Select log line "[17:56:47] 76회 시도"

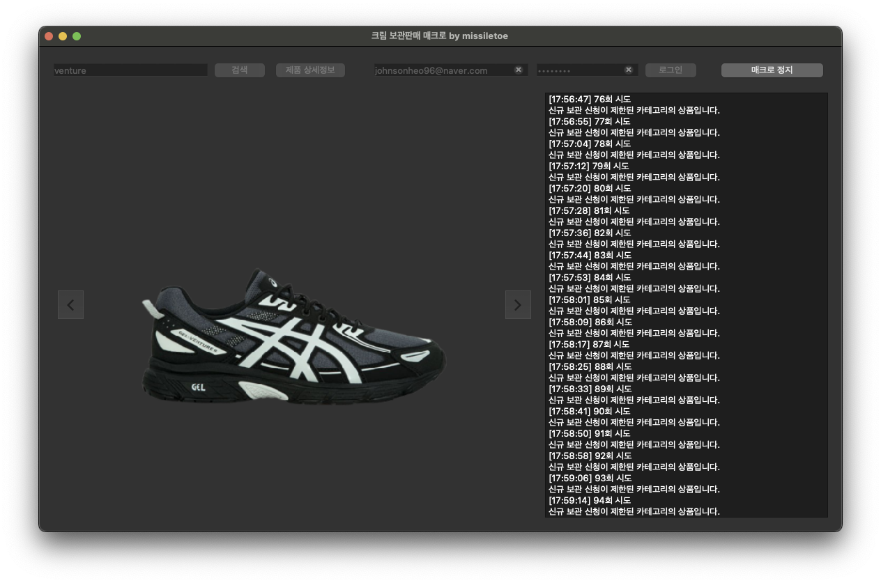(x=590, y=99)
